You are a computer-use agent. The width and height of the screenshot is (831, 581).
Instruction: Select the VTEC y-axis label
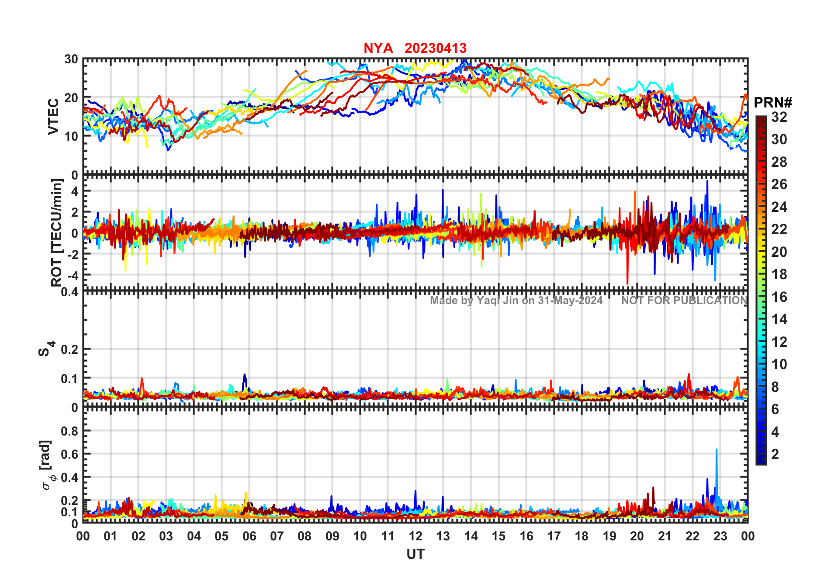[x=53, y=117]
